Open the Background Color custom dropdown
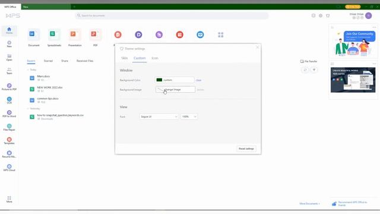Viewport: 380px width, 214px height. pyautogui.click(x=174, y=80)
